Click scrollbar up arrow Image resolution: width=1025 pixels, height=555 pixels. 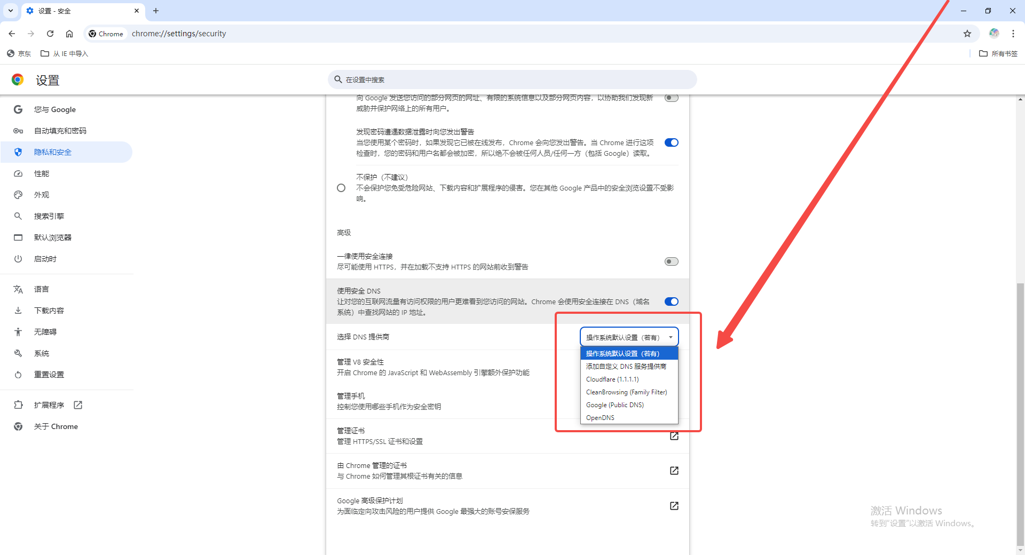coord(1020,99)
